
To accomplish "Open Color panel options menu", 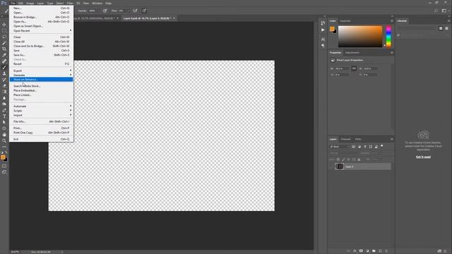I will pyautogui.click(x=392, y=20).
